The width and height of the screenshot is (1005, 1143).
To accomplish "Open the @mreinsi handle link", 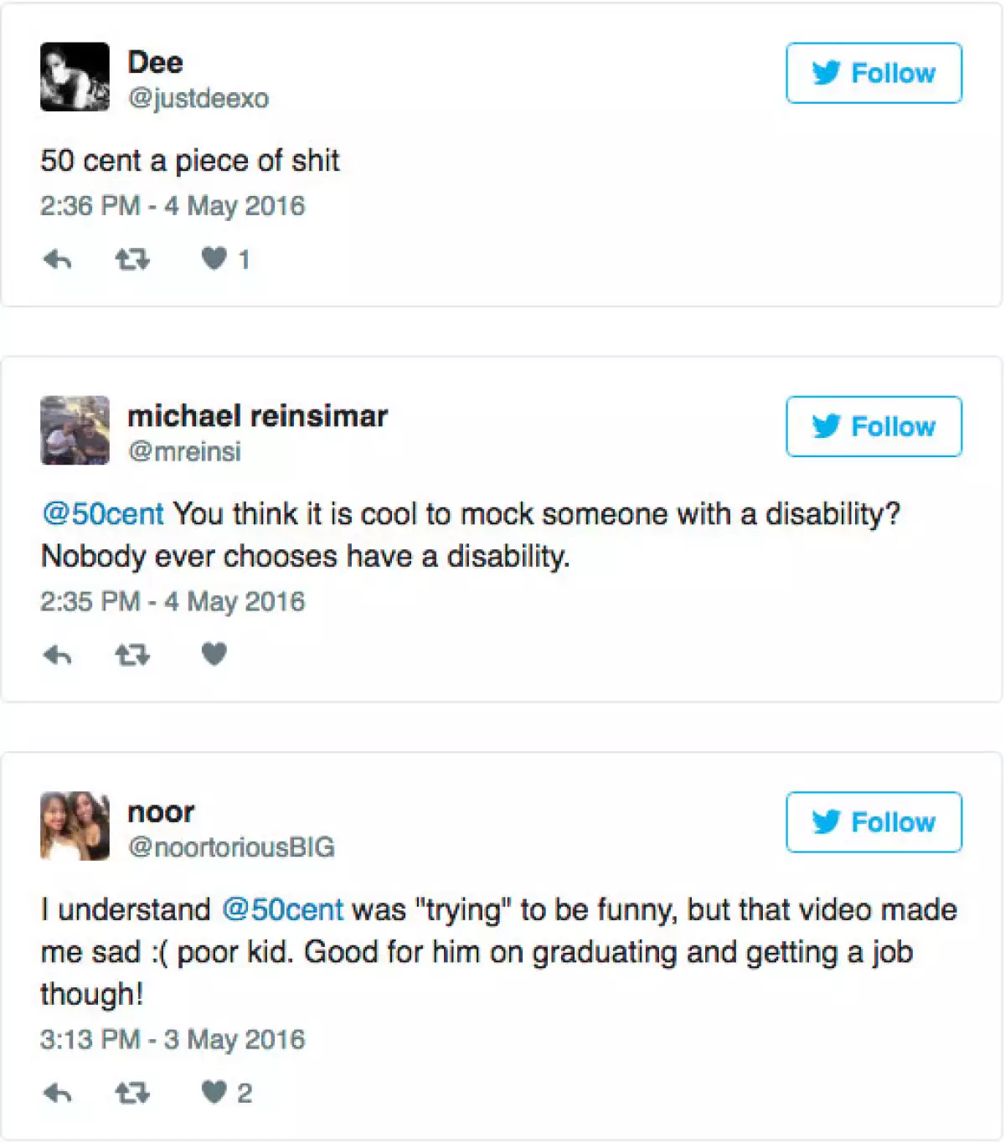I will click(x=184, y=452).
